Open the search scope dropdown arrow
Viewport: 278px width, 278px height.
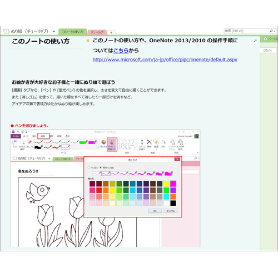pos(275,31)
